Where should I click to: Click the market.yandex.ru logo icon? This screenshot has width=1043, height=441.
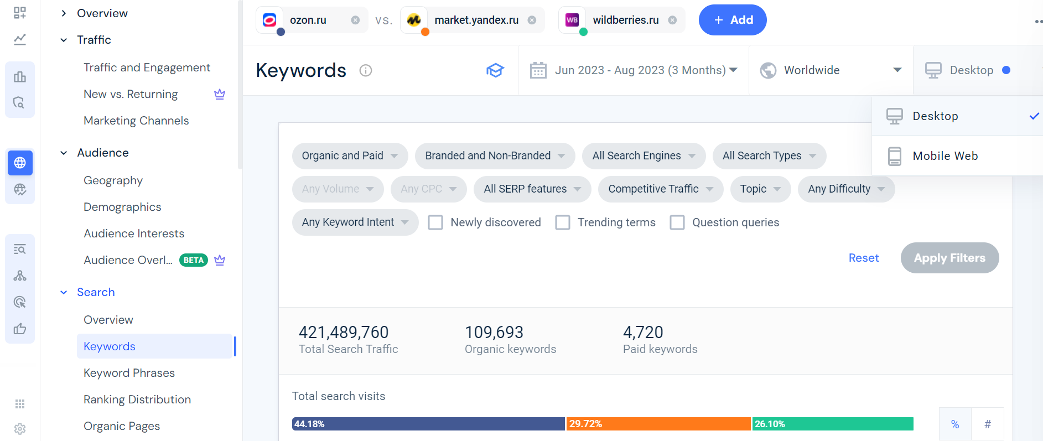pos(414,20)
